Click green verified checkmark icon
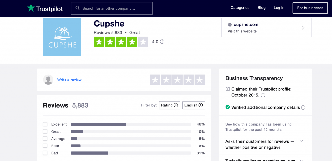This screenshot has width=332, height=161. coord(228,107)
